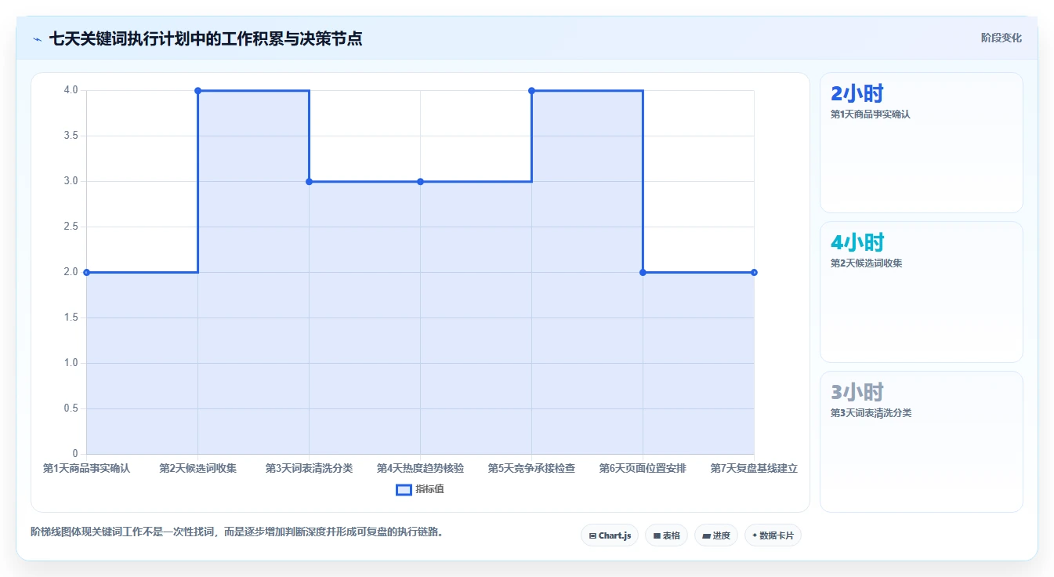
Task: Click y-axis value 3.0
Action: [71, 181]
